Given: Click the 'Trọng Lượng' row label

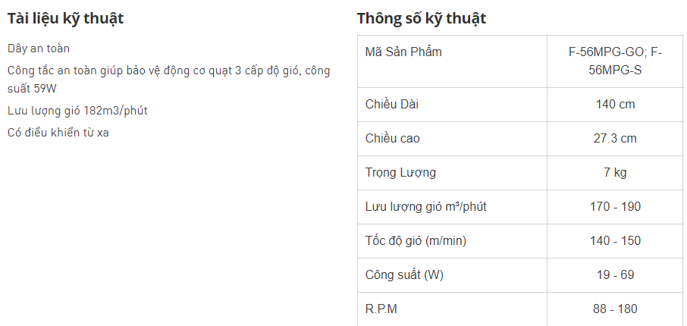Looking at the screenshot, I should point(400,173).
